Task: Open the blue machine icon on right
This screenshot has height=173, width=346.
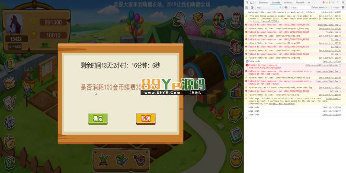Action: (236, 135)
